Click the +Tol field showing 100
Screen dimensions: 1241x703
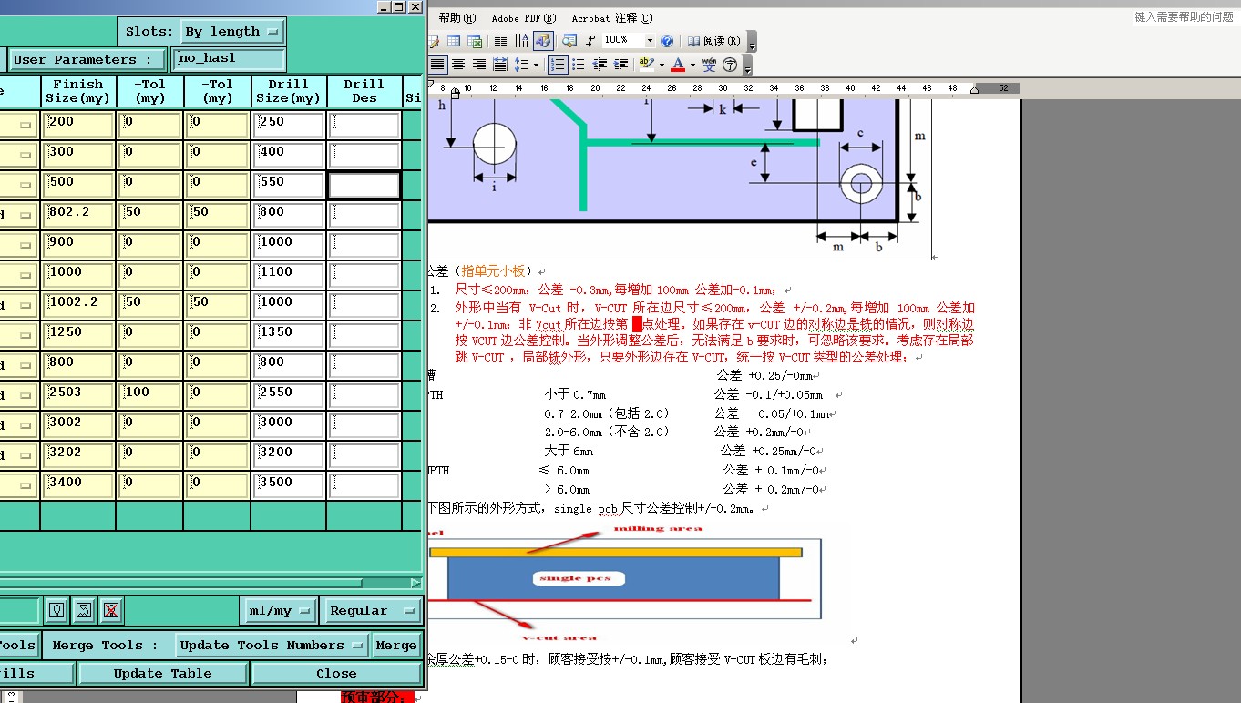(149, 395)
